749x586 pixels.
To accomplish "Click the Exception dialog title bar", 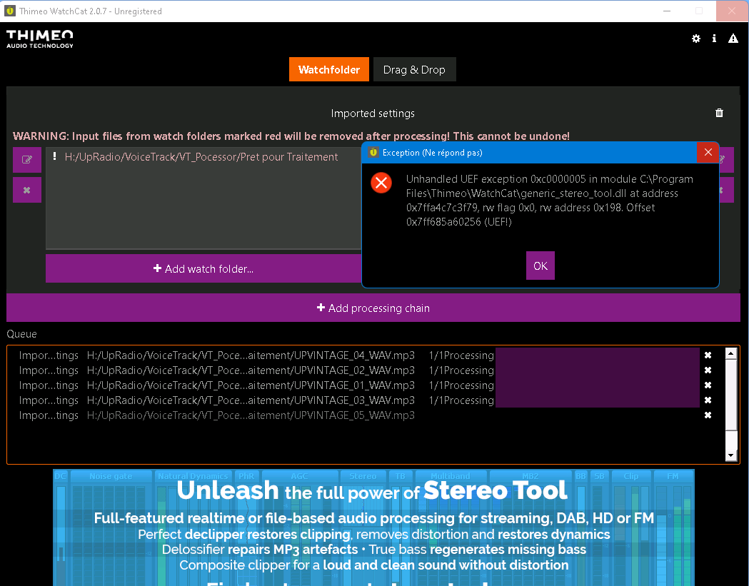I will click(x=529, y=152).
